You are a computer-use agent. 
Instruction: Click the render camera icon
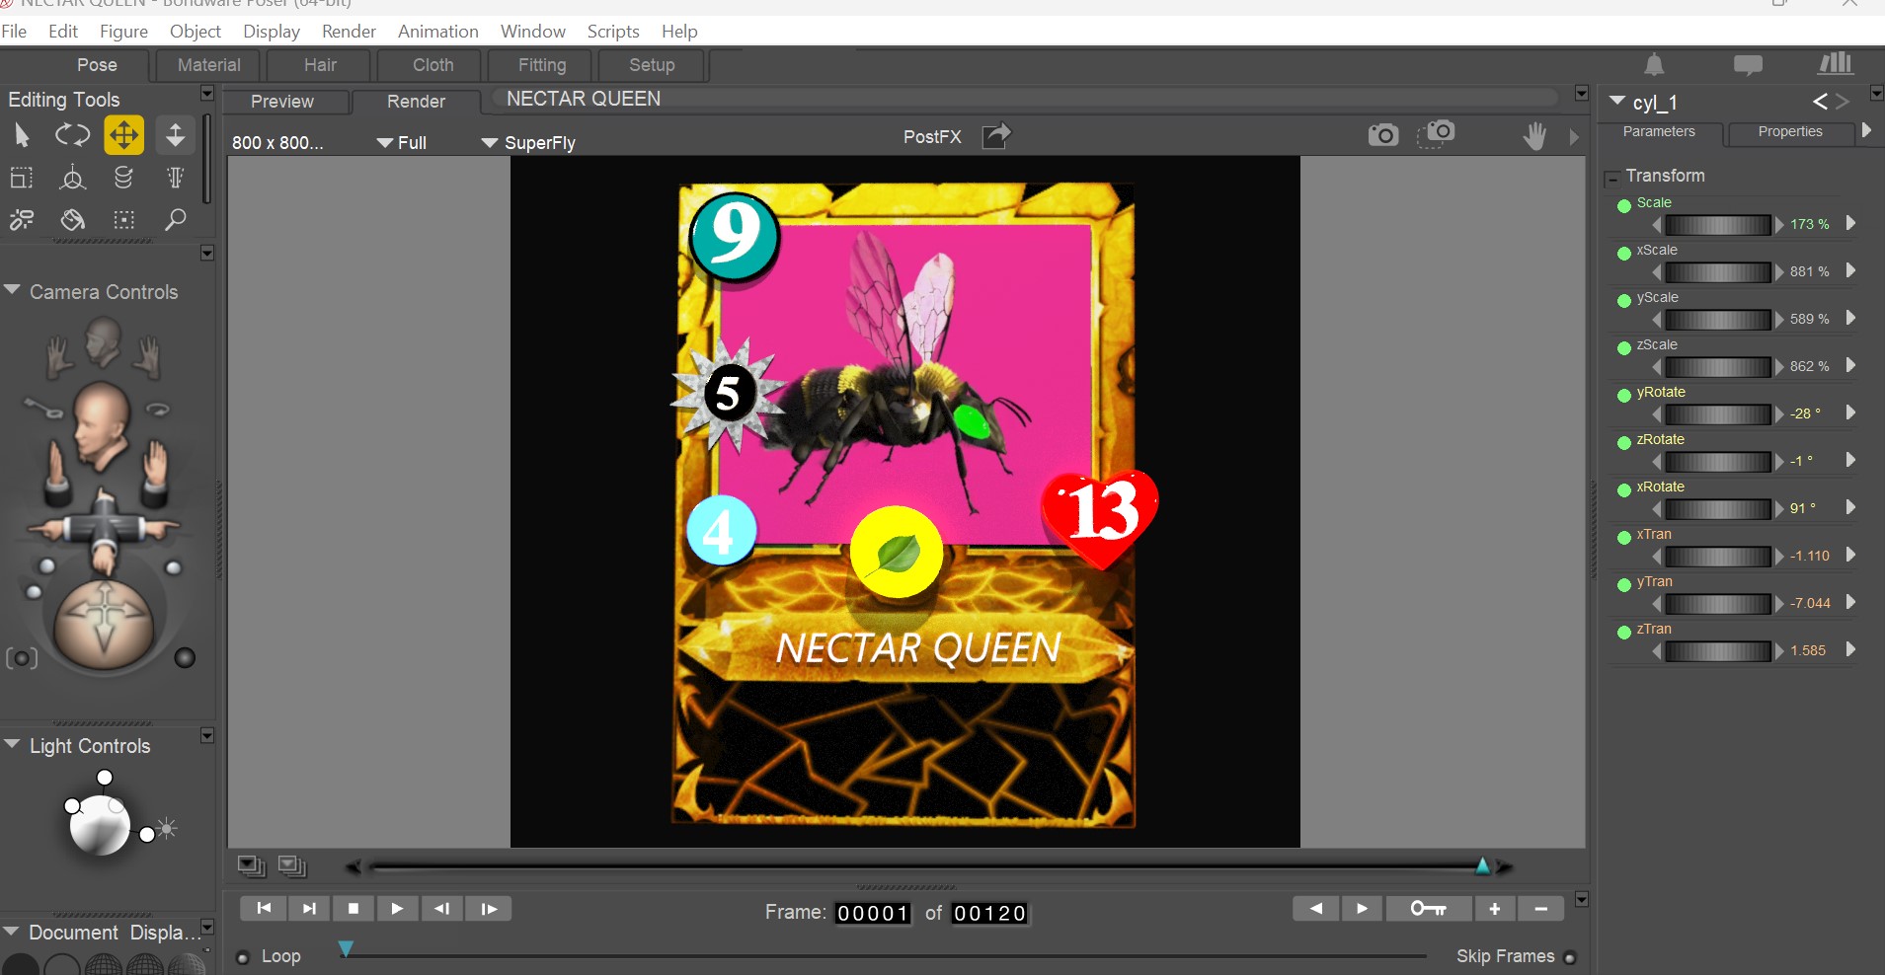point(1382,134)
